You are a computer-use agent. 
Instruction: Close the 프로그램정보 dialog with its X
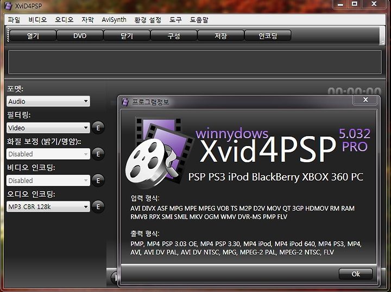tap(365, 100)
